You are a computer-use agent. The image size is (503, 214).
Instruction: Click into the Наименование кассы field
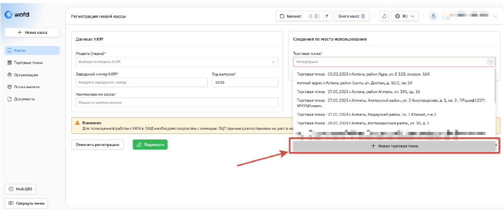[x=177, y=102]
